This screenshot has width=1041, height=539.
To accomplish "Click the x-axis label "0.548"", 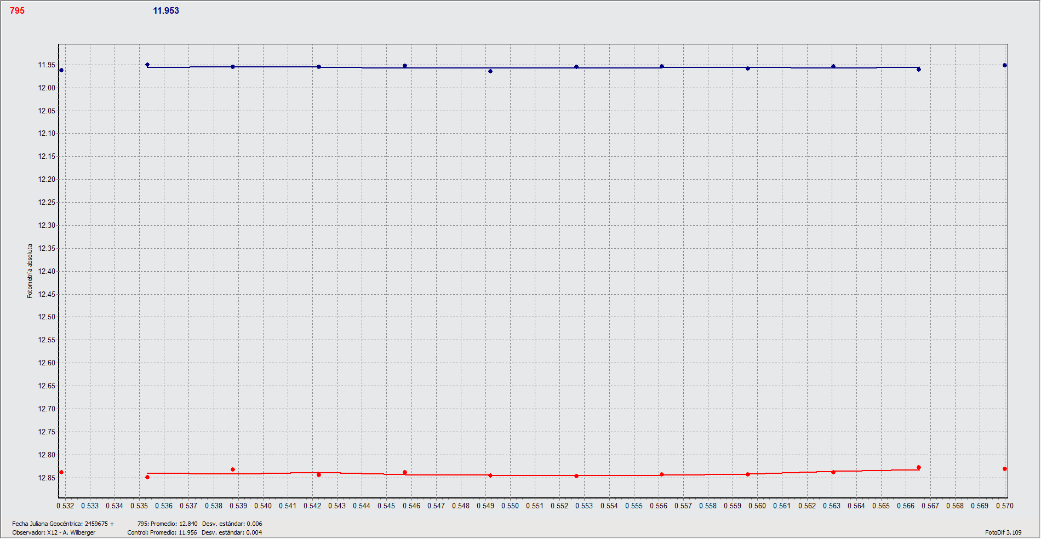I will pos(461,506).
